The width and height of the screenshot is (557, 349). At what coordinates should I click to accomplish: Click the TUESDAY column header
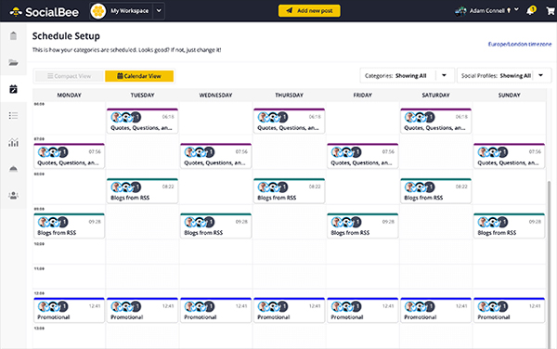coord(142,96)
